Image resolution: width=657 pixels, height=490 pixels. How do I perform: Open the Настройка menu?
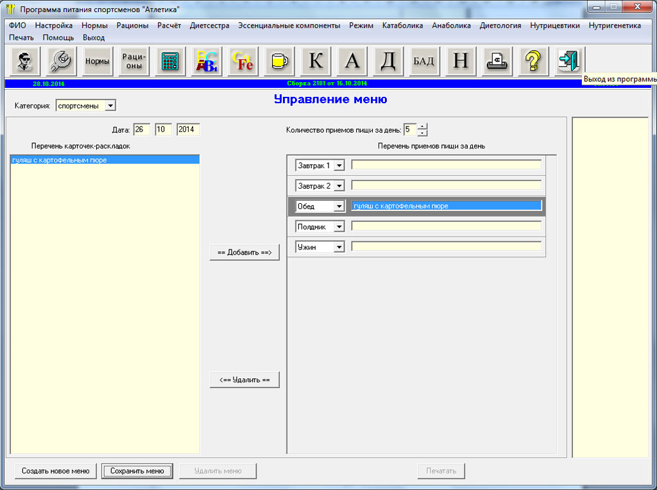(54, 26)
